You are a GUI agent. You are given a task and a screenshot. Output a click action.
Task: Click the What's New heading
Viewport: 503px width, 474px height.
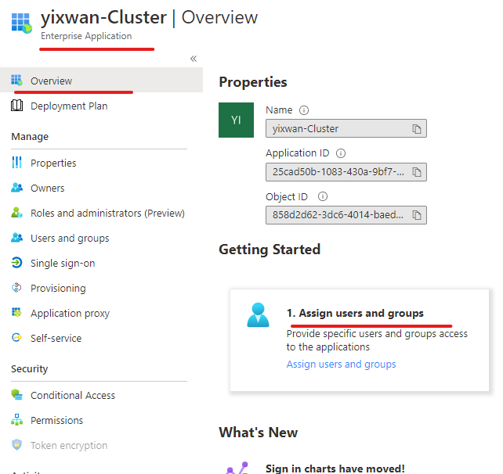(259, 433)
